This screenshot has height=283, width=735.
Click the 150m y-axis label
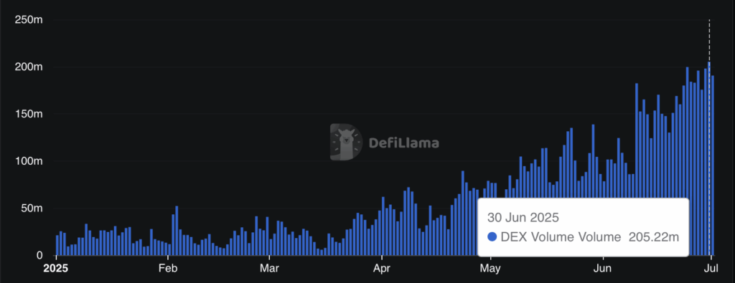point(29,114)
